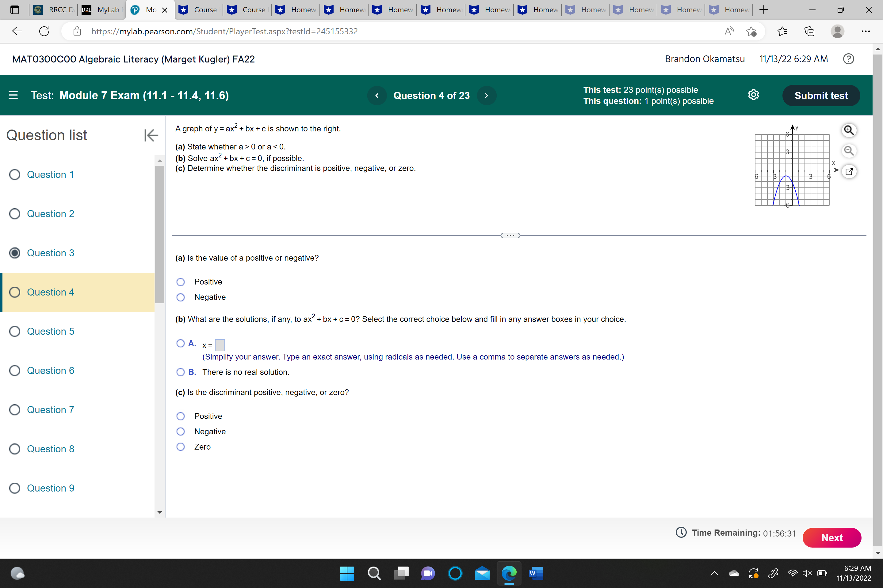Advance with the next question chevron
This screenshot has height=588, width=883.
pos(486,96)
